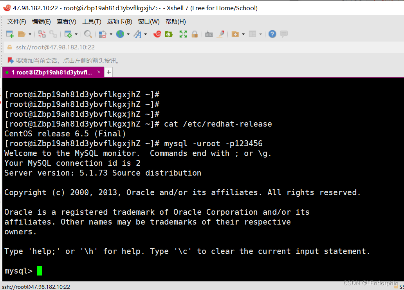Open the 选项卡(B) menu
Viewport: 404px width, 290px height.
click(x=119, y=22)
